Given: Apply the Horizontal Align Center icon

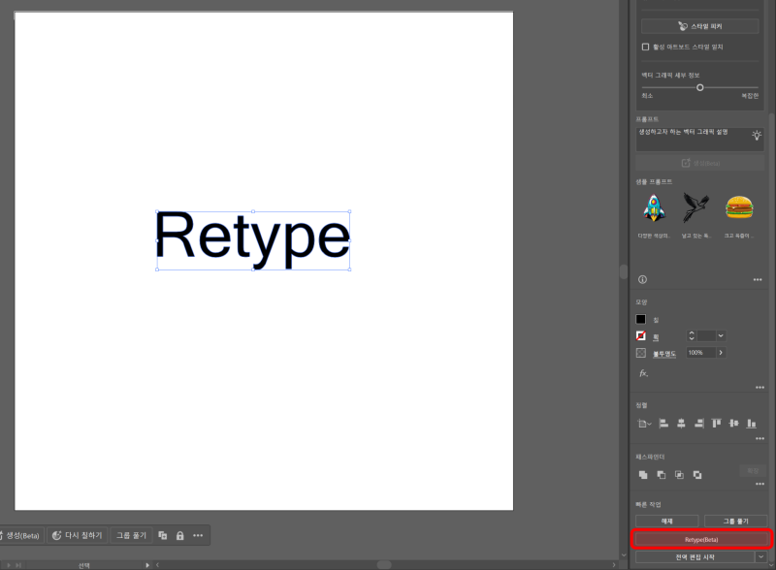Looking at the screenshot, I should click(682, 424).
